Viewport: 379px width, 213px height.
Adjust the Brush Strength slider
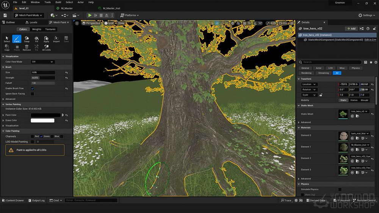(43, 78)
